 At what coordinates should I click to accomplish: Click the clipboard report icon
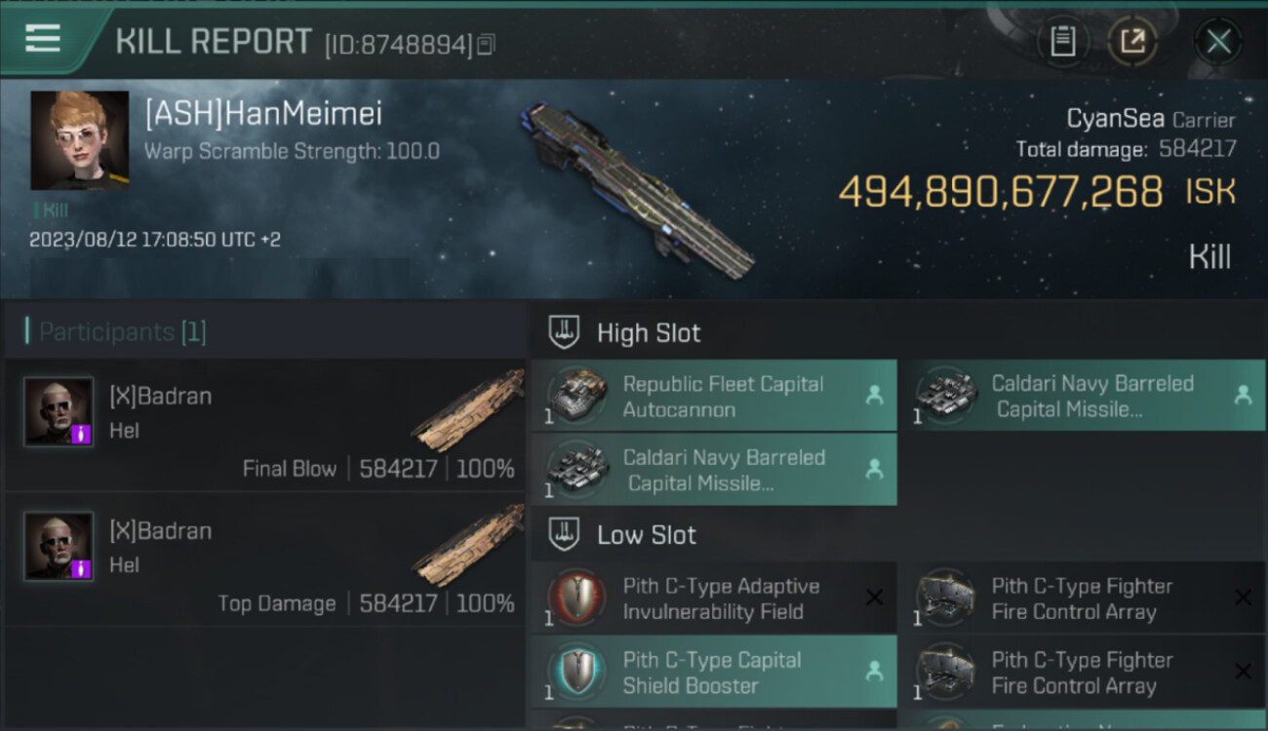(x=1062, y=41)
